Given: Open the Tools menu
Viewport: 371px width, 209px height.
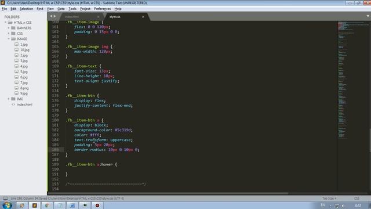Looking at the screenshot, I should click(72, 9).
